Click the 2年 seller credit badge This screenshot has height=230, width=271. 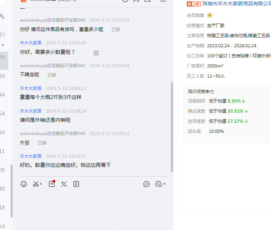(193, 4)
